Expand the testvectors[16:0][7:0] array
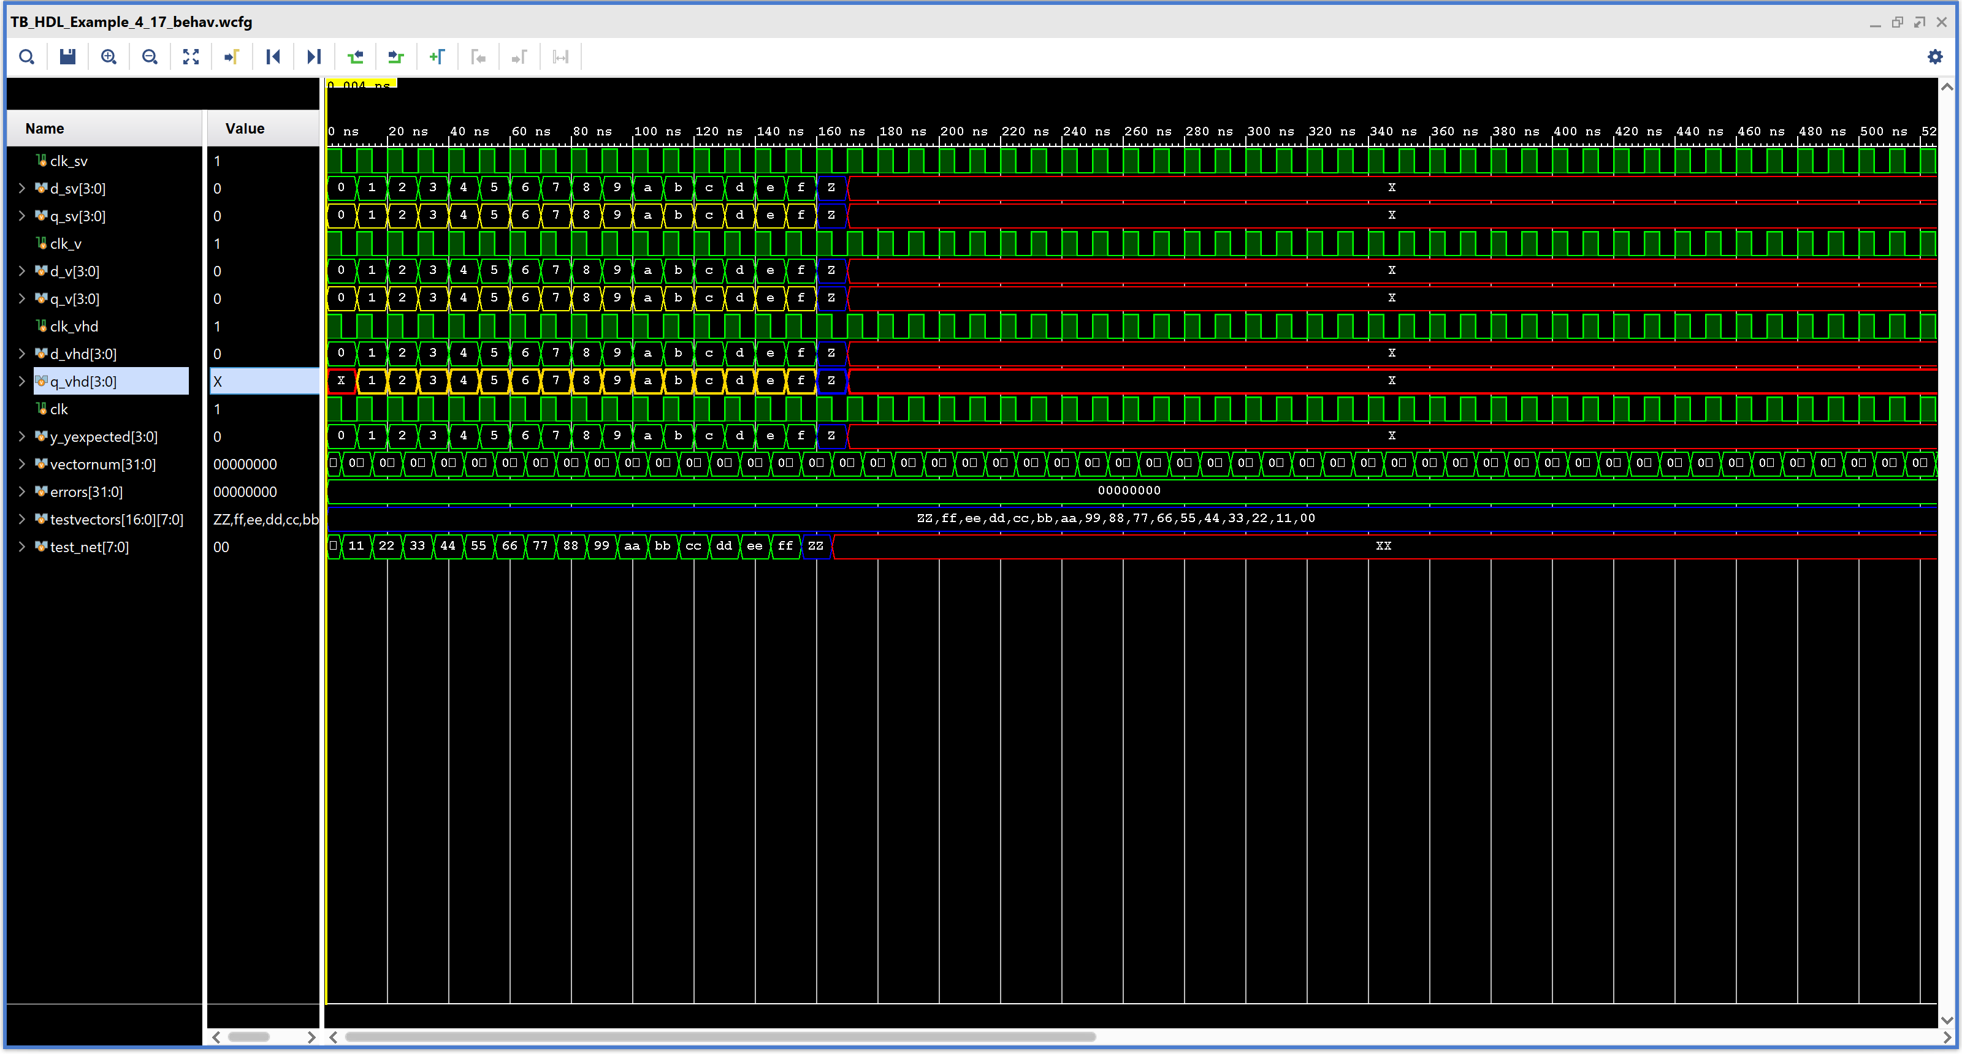Screen dimensions: 1962x1054 [22, 520]
